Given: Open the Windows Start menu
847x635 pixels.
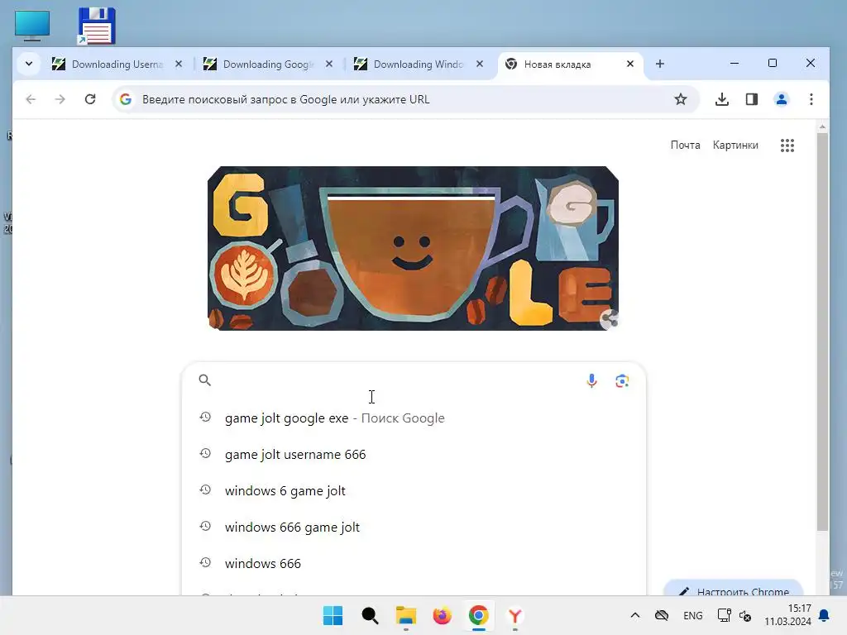Looking at the screenshot, I should [333, 615].
